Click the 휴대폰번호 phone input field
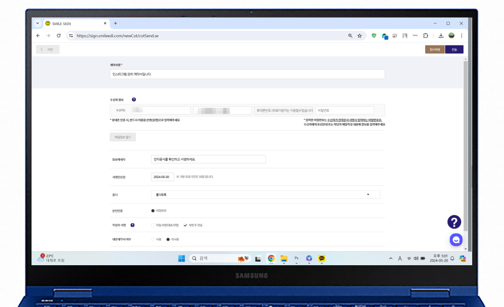This screenshot has width=504, height=307. [x=283, y=110]
